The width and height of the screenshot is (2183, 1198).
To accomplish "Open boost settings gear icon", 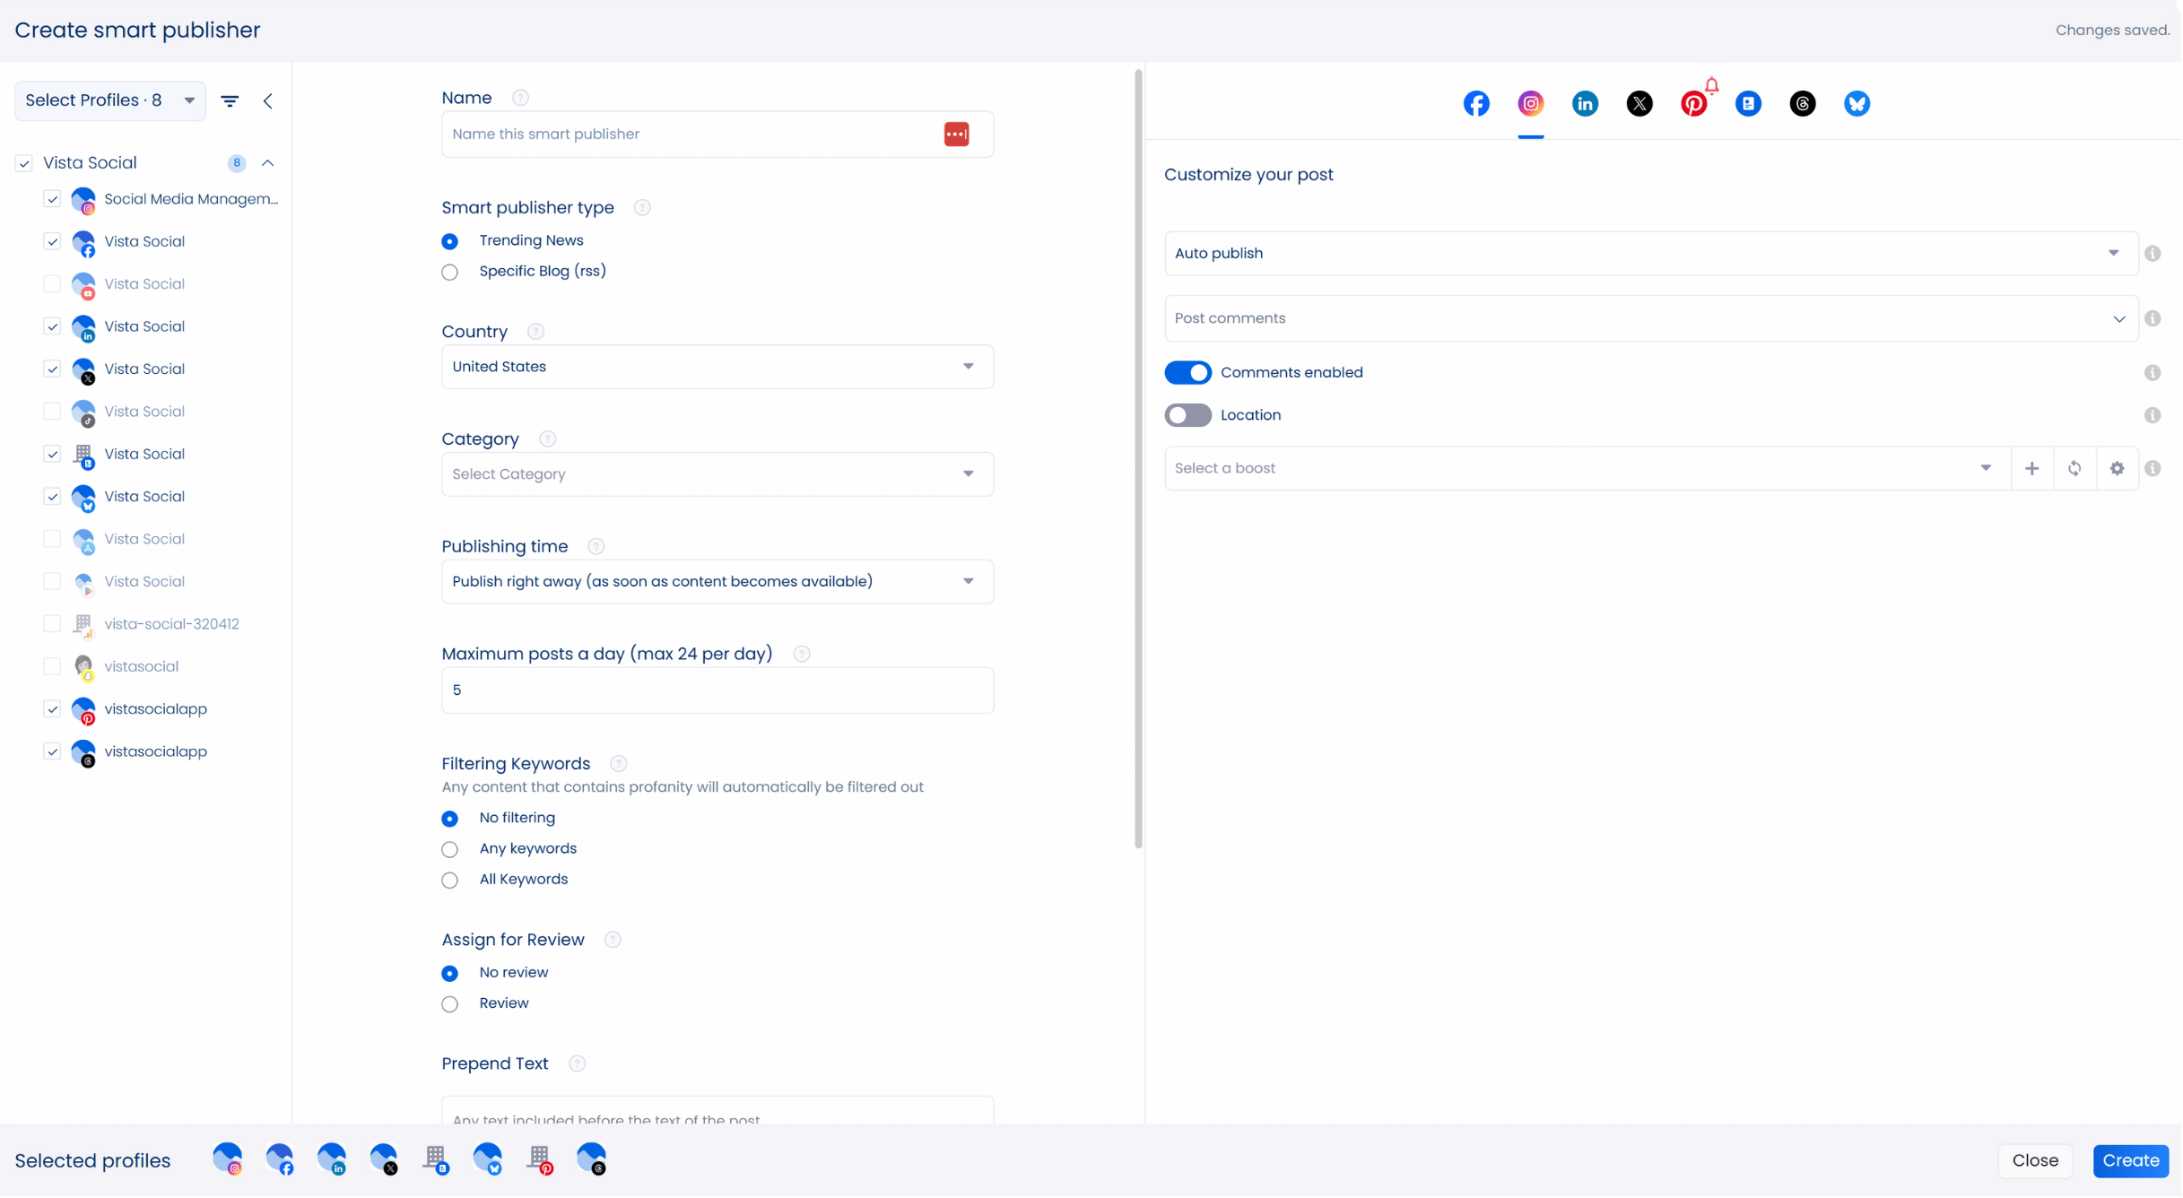I will tap(2117, 469).
